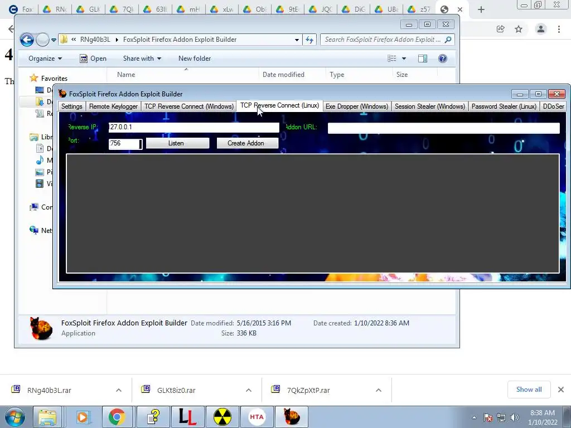
Task: Open the Settings tab in FoxSploit
Action: pyautogui.click(x=72, y=106)
